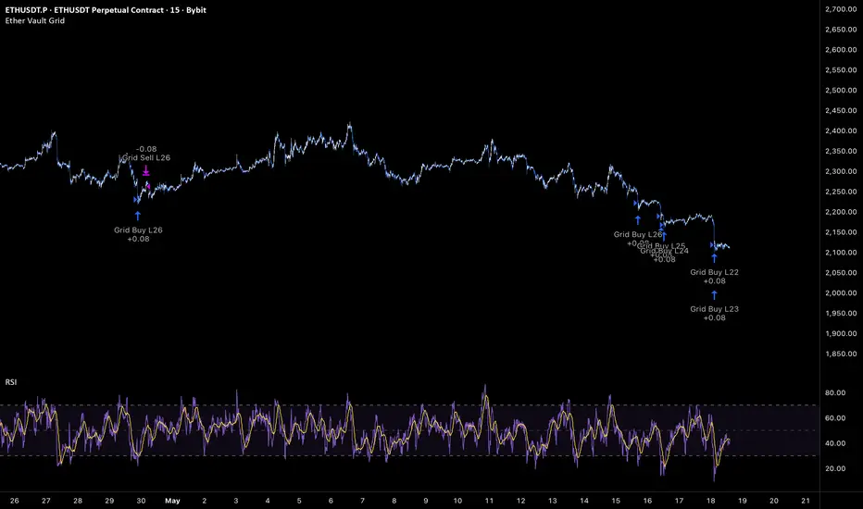
Task: Click the 80.00 RSI scale value
Action: click(x=835, y=393)
